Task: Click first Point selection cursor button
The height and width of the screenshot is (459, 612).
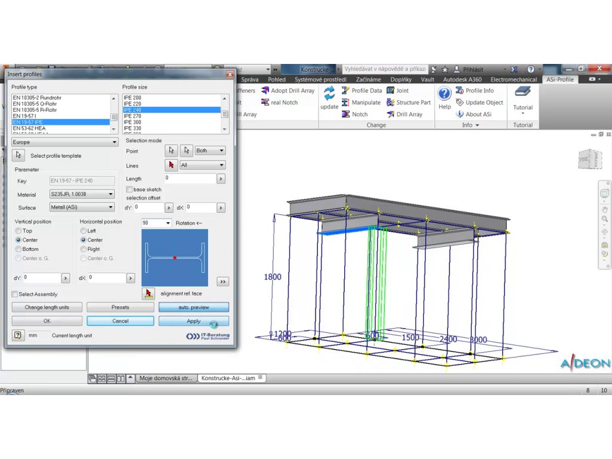Action: click(172, 150)
